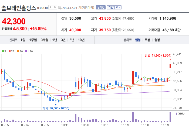Viewport: 189px width, 132px height.
Task: Click the 전일 value 36,500
Action: (x=75, y=18)
